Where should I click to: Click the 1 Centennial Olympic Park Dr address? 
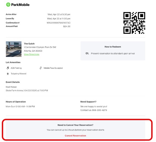click(x=40, y=47)
